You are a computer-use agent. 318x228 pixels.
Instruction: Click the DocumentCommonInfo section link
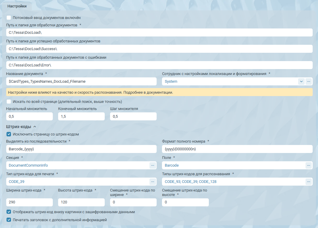(x=28, y=165)
